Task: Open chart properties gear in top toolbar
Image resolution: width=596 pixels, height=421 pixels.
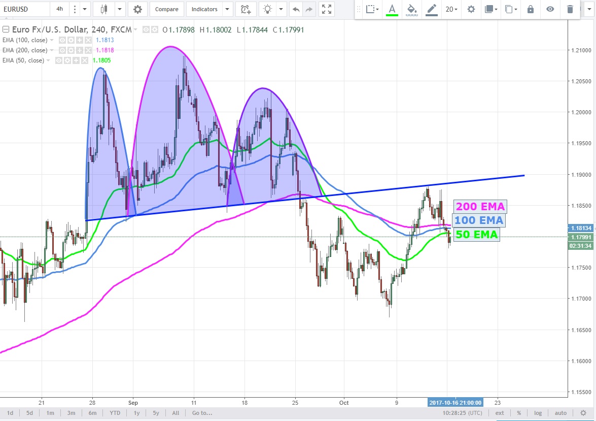Action: point(137,9)
